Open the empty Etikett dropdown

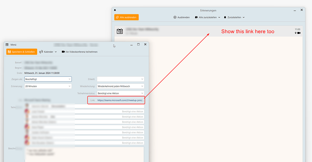coord(121,79)
